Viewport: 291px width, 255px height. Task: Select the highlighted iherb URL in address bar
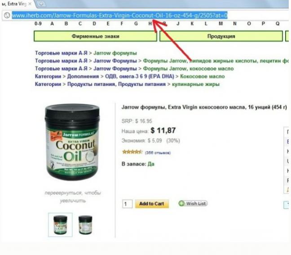[x=119, y=15]
